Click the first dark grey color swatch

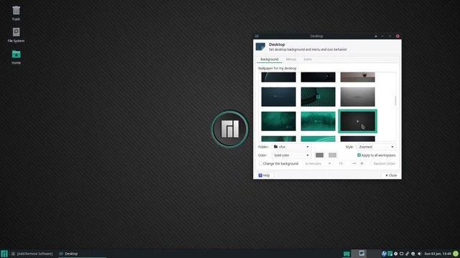[x=319, y=155]
